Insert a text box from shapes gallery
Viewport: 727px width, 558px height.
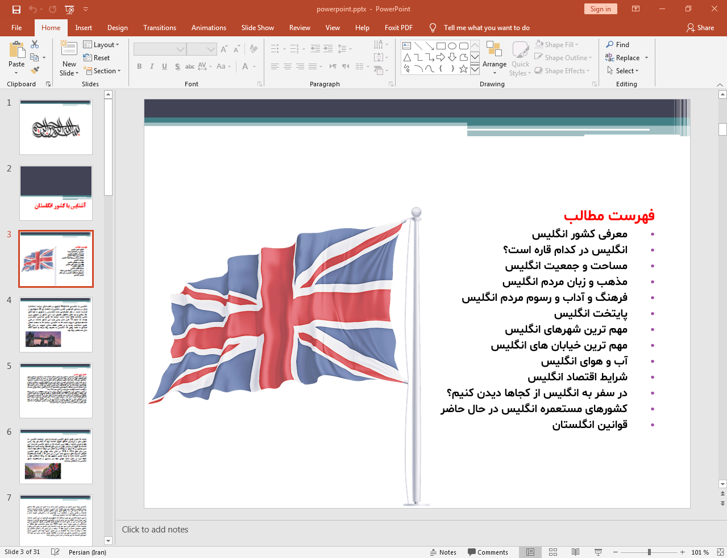click(x=407, y=46)
